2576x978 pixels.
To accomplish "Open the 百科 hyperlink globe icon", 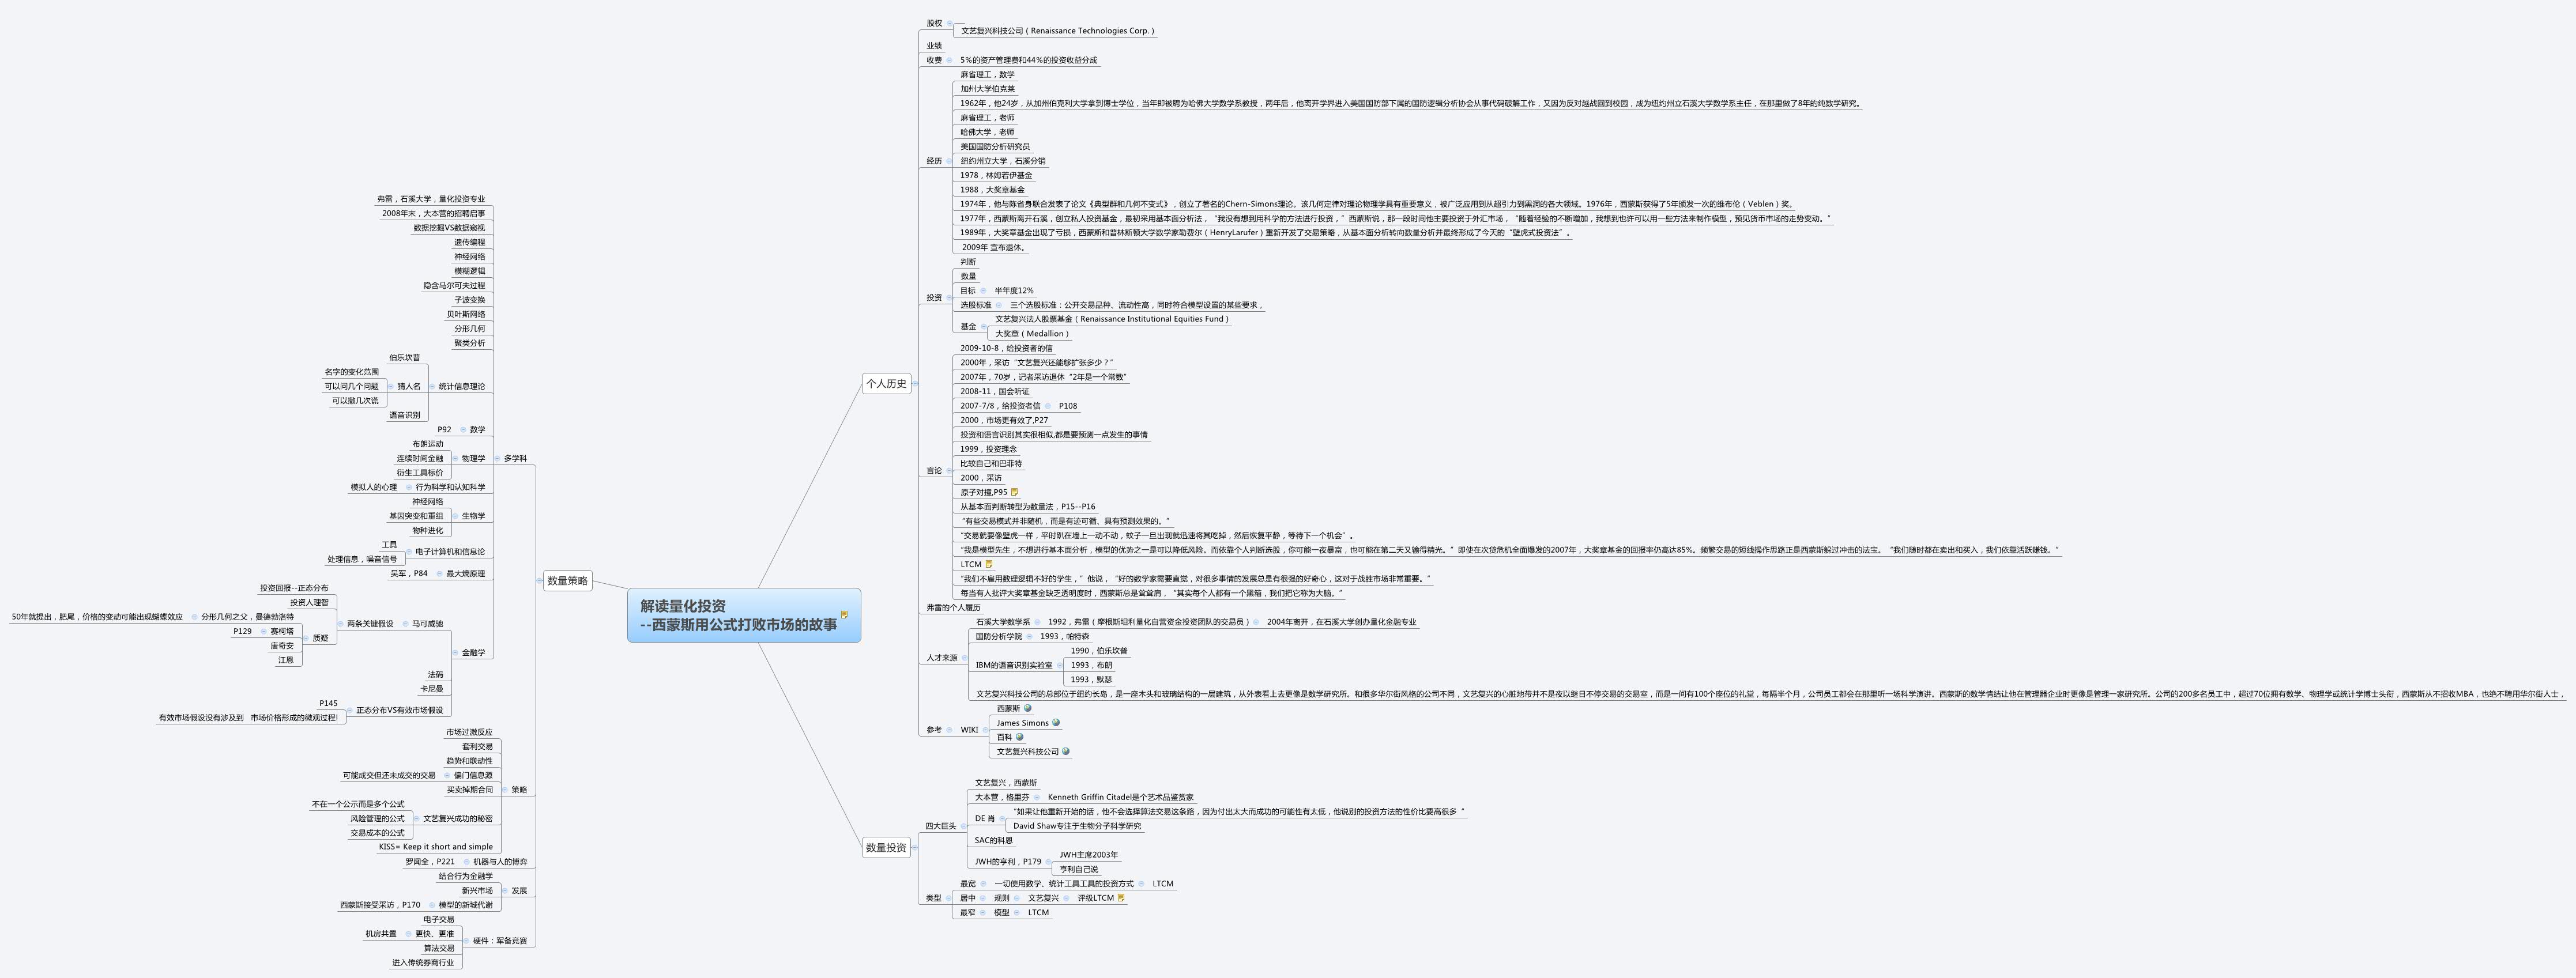I will 1019,737.
